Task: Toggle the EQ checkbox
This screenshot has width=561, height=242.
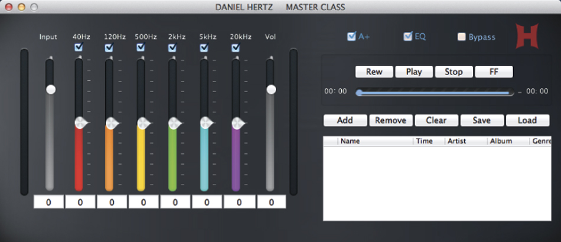Action: pos(407,37)
